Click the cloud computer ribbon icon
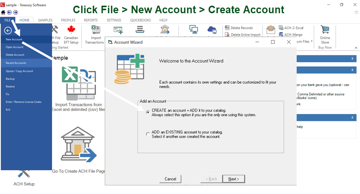Screen dimensions: 360x194 (212, 30)
